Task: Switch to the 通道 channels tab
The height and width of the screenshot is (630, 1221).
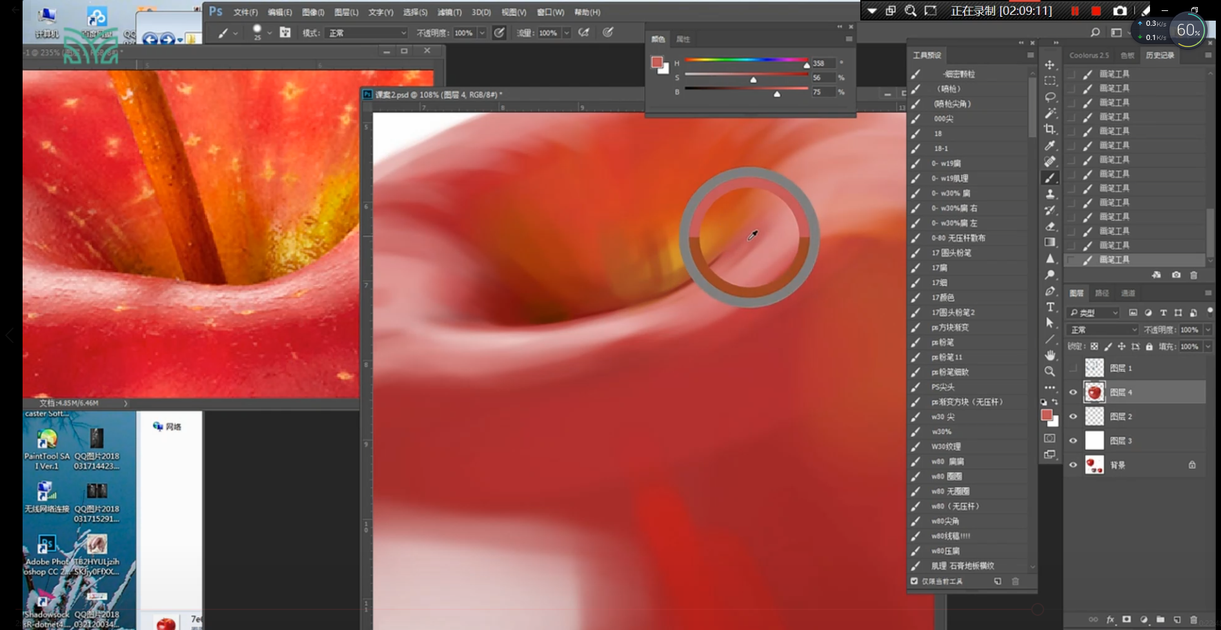Action: (1127, 293)
